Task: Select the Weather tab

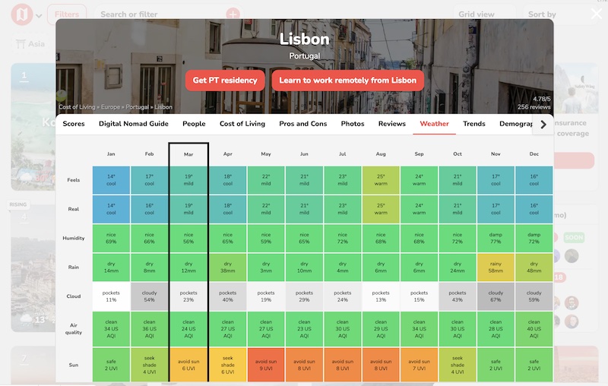Action: click(x=434, y=124)
